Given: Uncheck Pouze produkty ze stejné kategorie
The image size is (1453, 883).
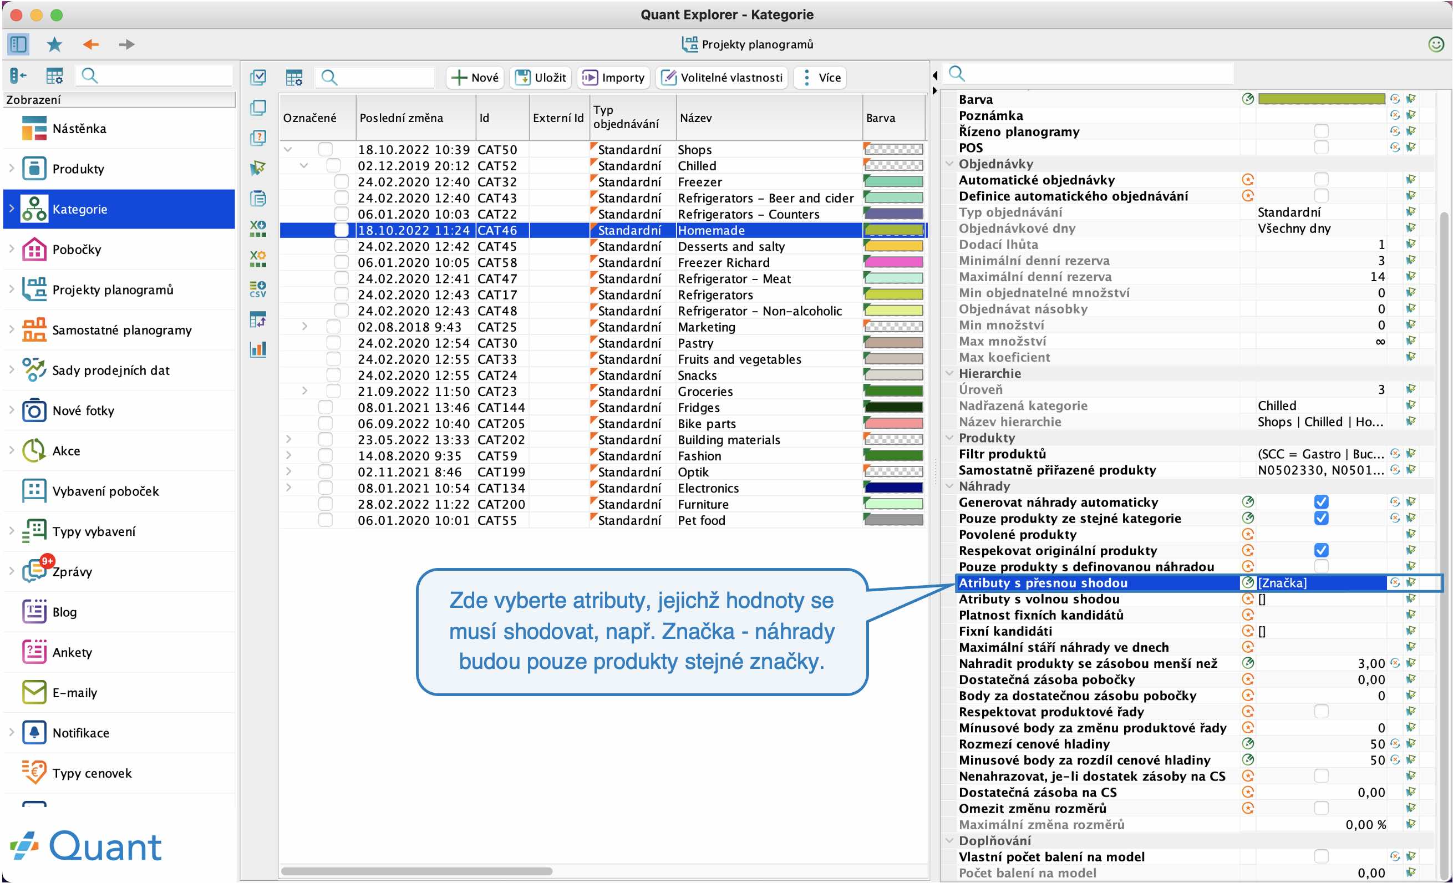Looking at the screenshot, I should (1322, 518).
